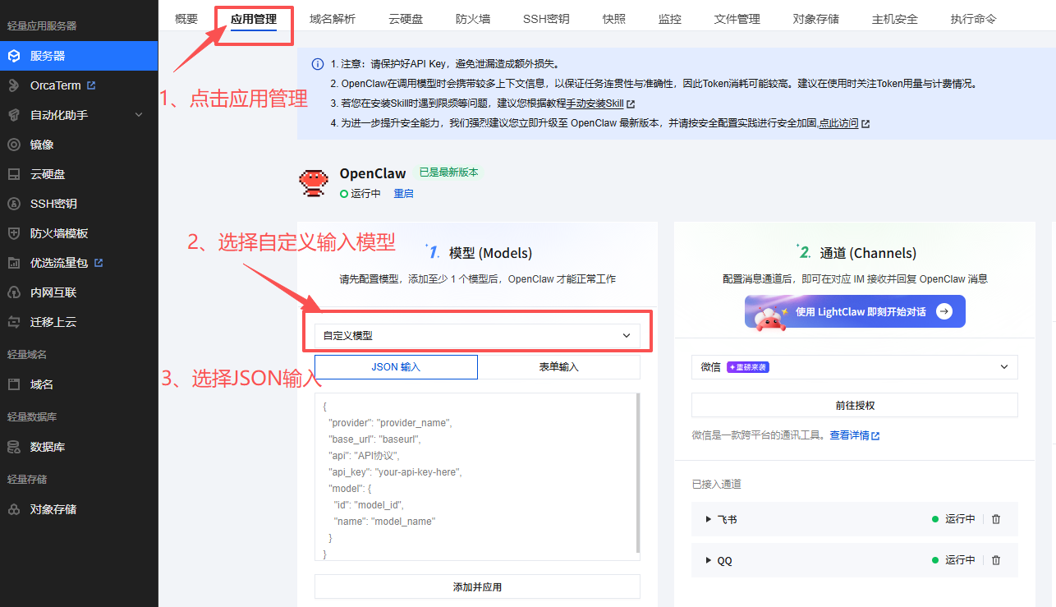Image resolution: width=1056 pixels, height=607 pixels.
Task: Click the arrow icon in LightClaw banner
Action: click(x=944, y=311)
